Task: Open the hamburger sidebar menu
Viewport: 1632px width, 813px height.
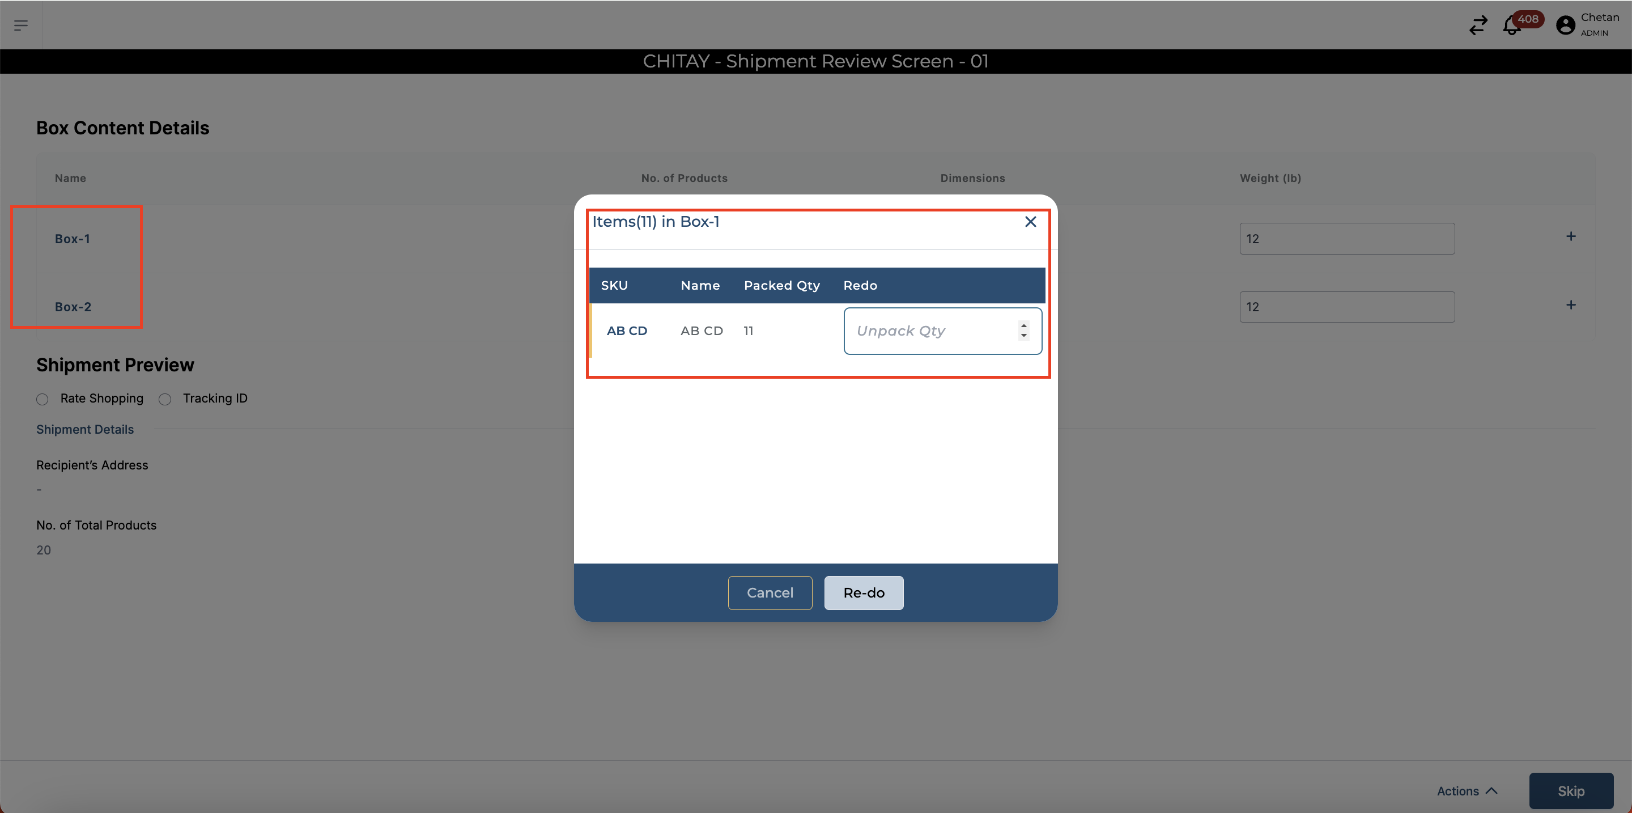Action: coord(21,26)
